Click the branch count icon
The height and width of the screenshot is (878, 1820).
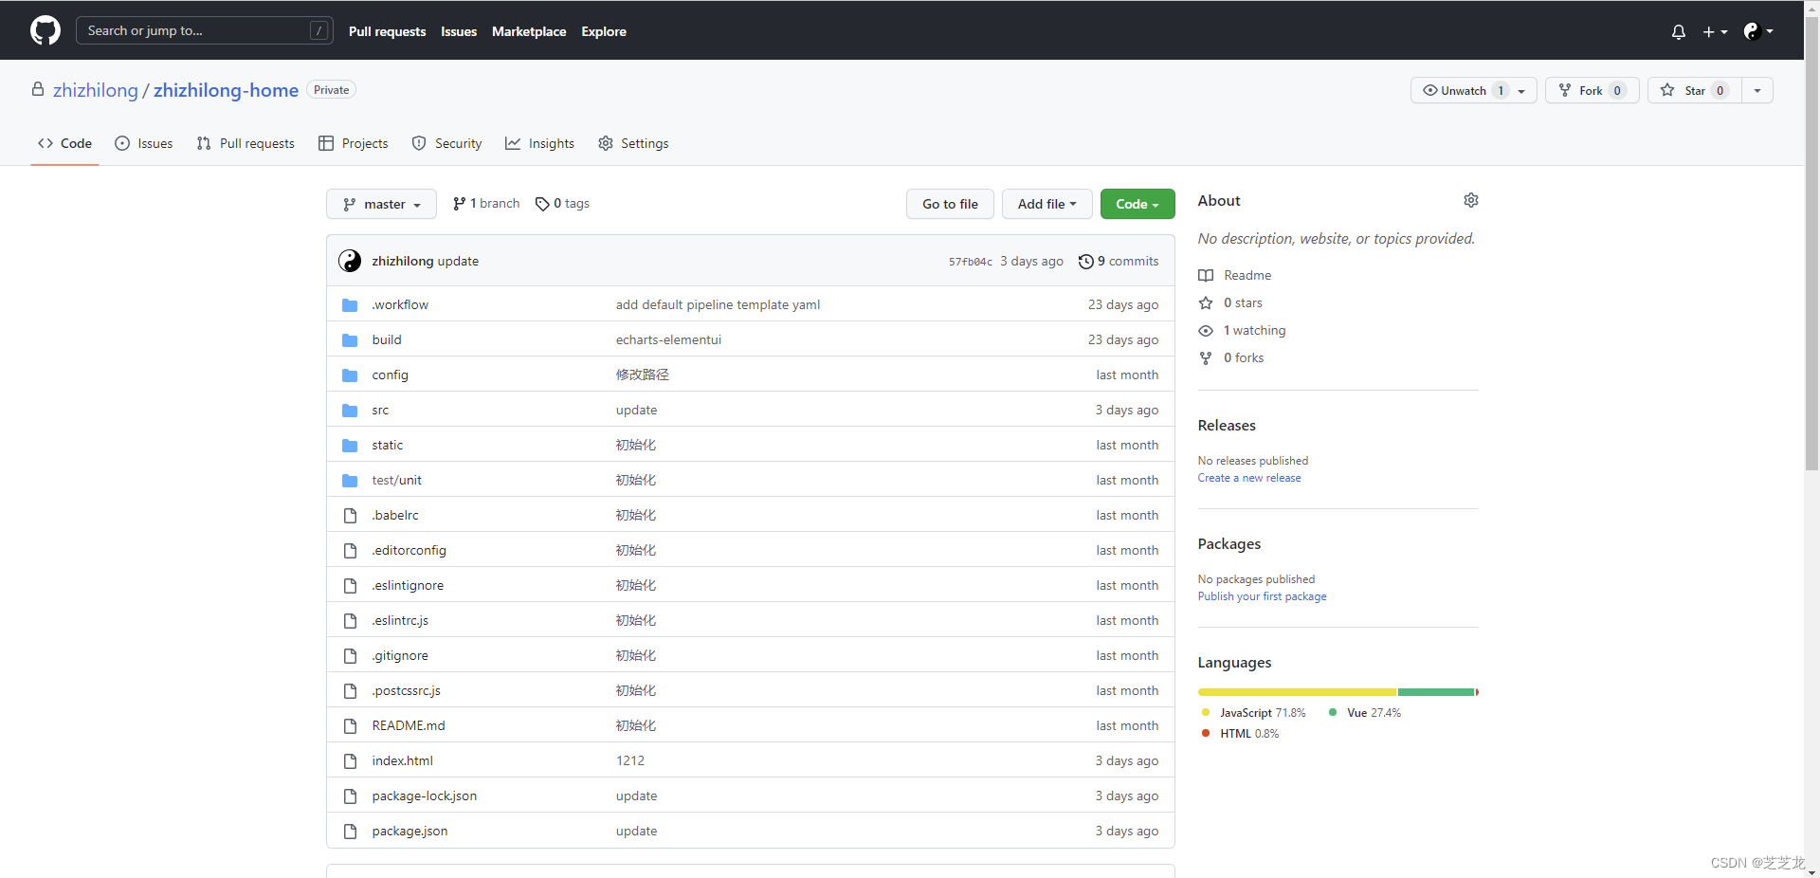pyautogui.click(x=459, y=204)
